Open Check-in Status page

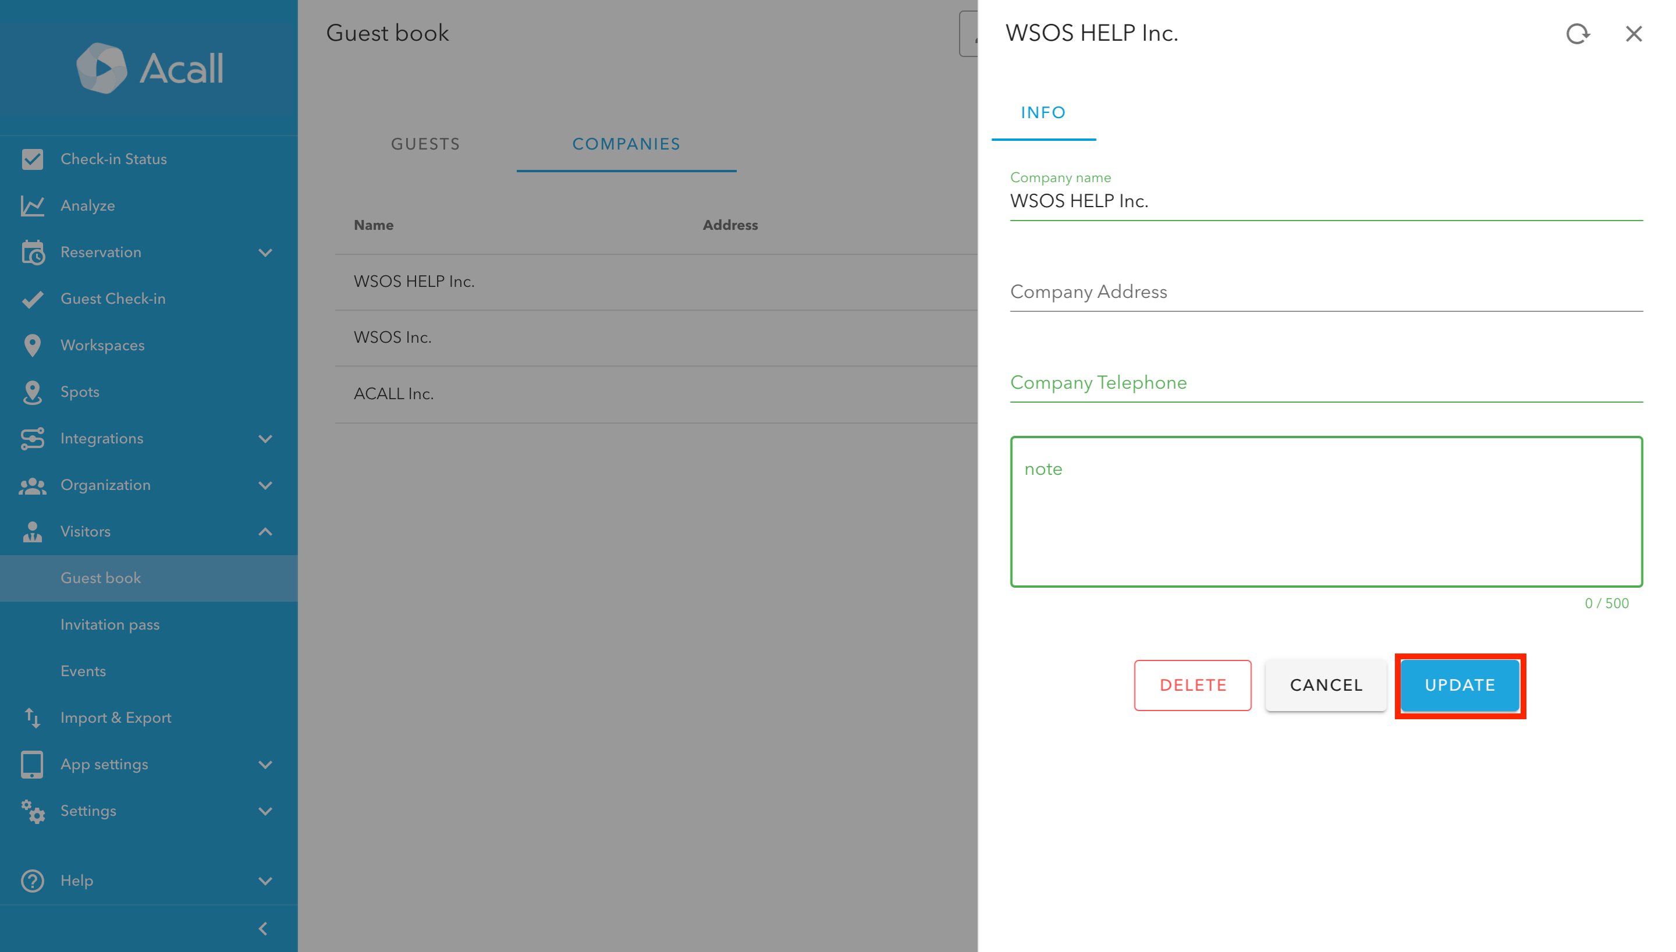(x=149, y=159)
